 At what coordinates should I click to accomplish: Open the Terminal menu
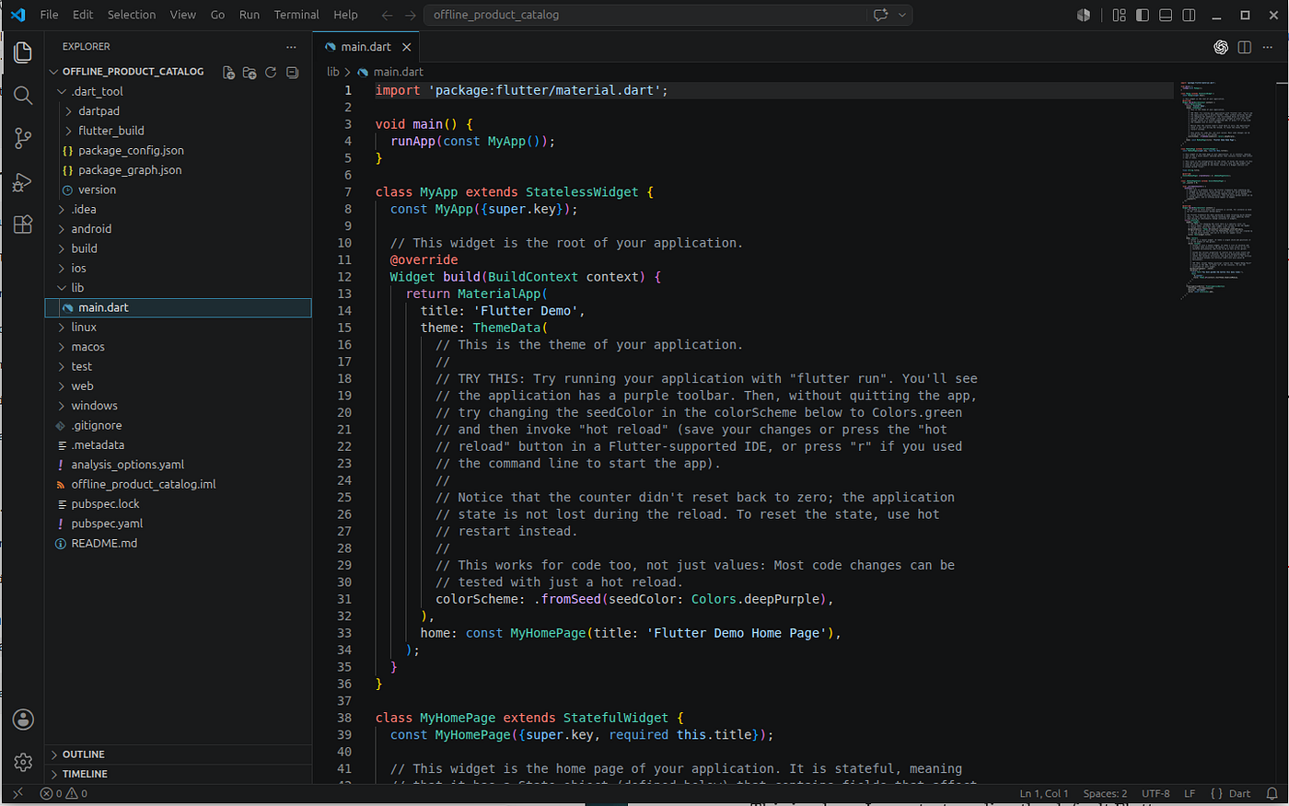coord(296,15)
